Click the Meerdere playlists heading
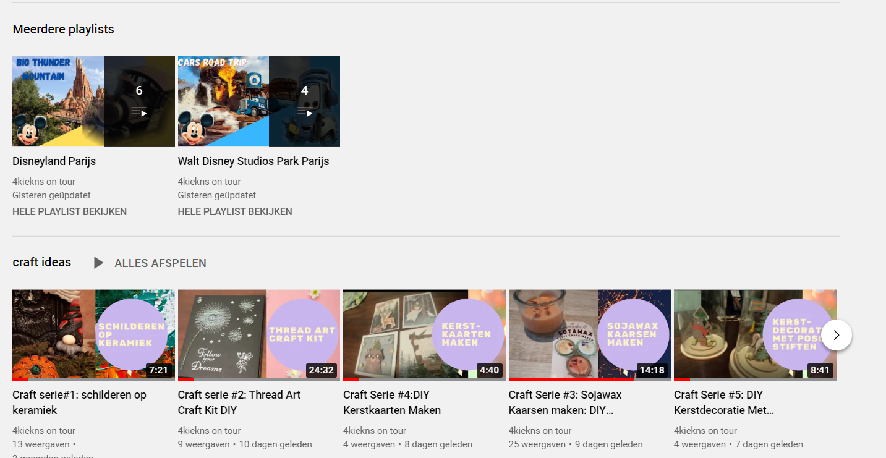Image resolution: width=886 pixels, height=458 pixels. 63,29
